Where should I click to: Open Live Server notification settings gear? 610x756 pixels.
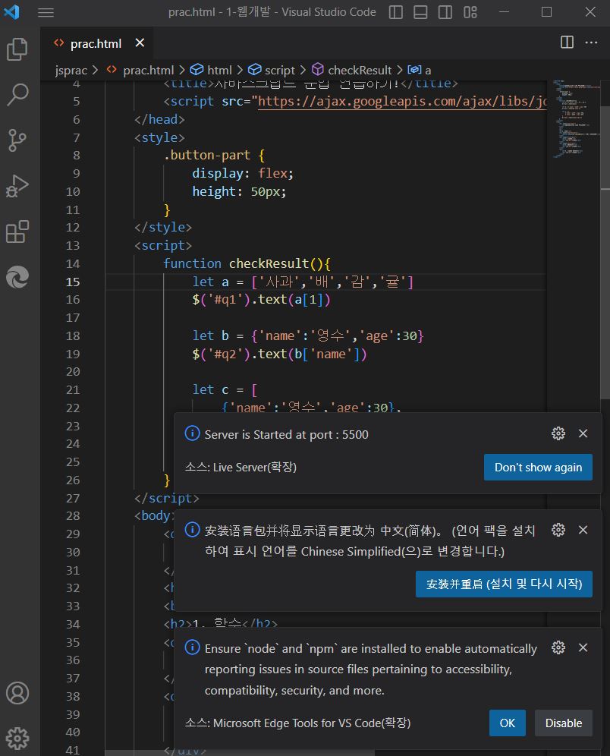click(x=558, y=433)
